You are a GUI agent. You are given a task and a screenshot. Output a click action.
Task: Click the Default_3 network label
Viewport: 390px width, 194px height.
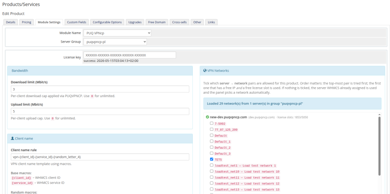(223, 153)
